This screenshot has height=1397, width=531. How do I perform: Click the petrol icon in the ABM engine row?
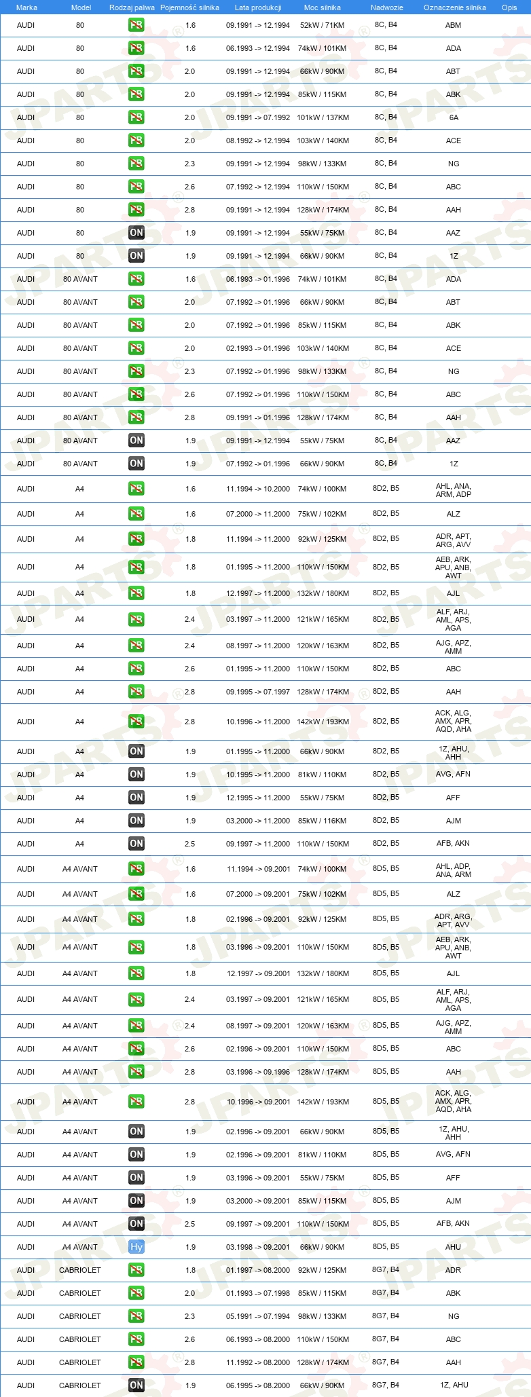tap(136, 25)
